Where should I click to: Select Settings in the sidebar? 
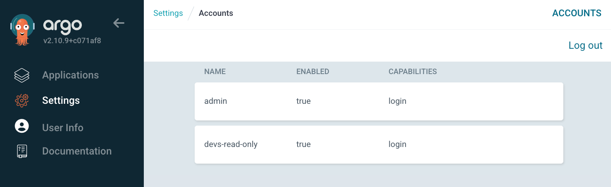[x=61, y=101]
